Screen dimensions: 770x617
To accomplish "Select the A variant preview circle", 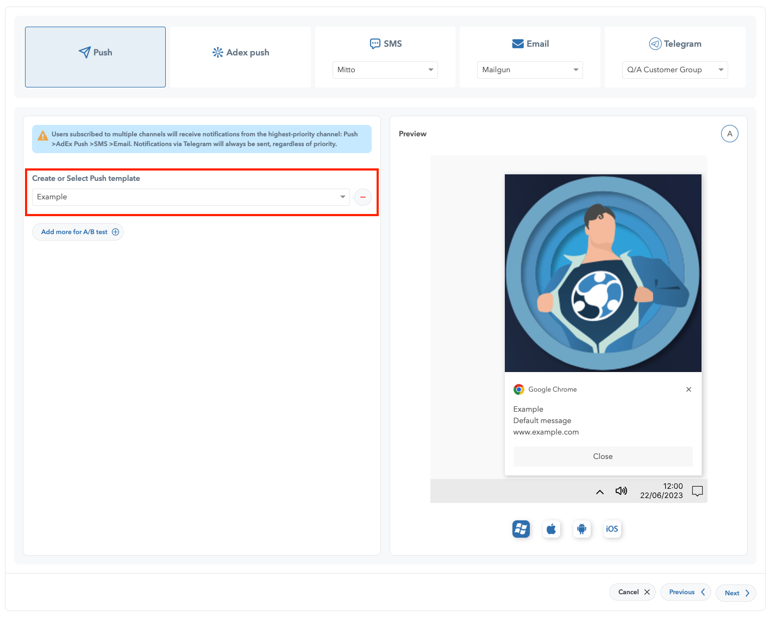I will tap(729, 134).
